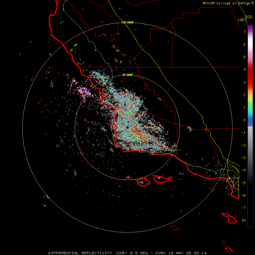Click the "-4" value on the color scale
This screenshot has height=255, width=255.
243,170
